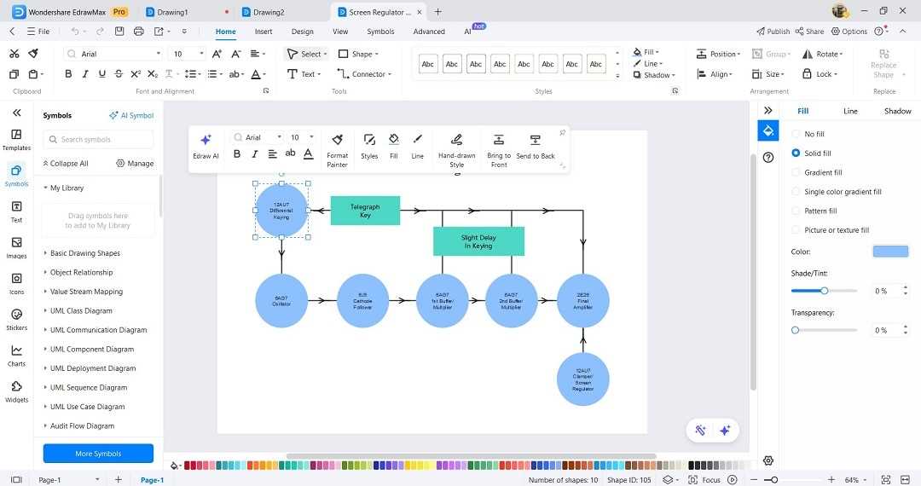Click the Search symbols input field
The height and width of the screenshot is (486, 921).
click(98, 139)
